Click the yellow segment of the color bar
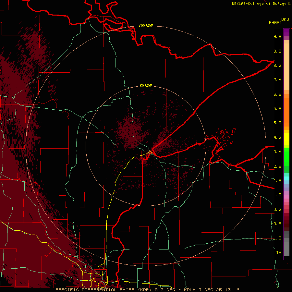 (286, 139)
